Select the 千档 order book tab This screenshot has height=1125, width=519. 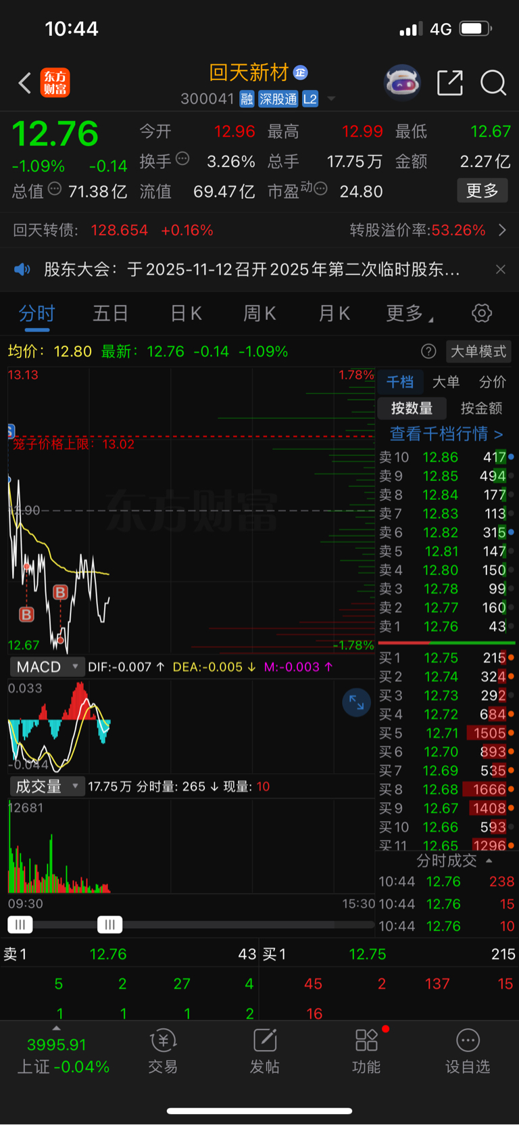(400, 382)
